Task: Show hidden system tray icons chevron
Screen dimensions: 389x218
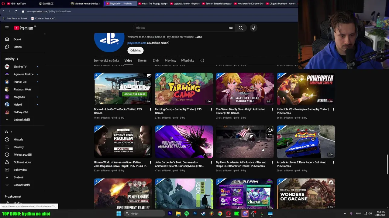Action: (345, 213)
